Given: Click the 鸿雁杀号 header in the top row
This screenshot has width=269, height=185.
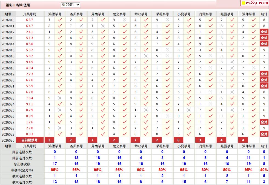Looking at the screenshot, I should [x=55, y=14].
